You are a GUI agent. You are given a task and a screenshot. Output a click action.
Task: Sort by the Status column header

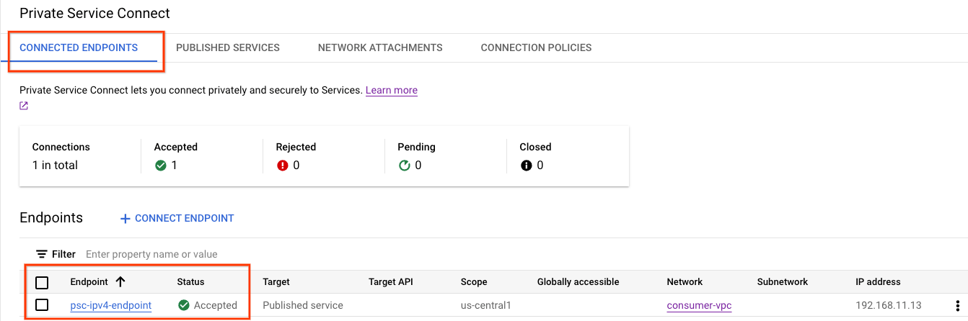pos(190,282)
